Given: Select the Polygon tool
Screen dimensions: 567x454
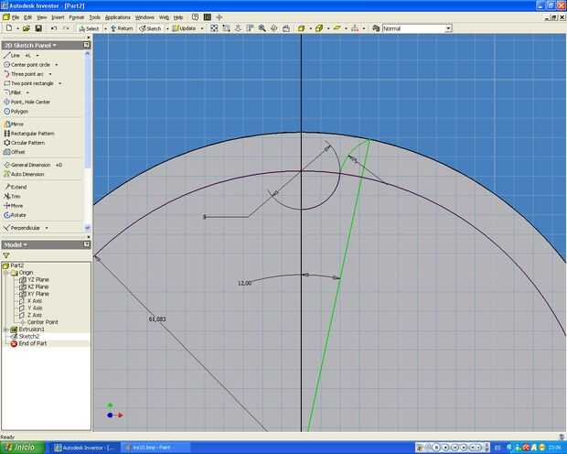Looking at the screenshot, I should [x=16, y=112].
